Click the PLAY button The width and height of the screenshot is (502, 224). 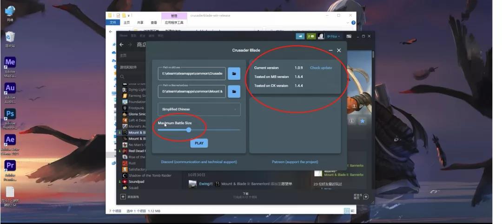(x=199, y=143)
